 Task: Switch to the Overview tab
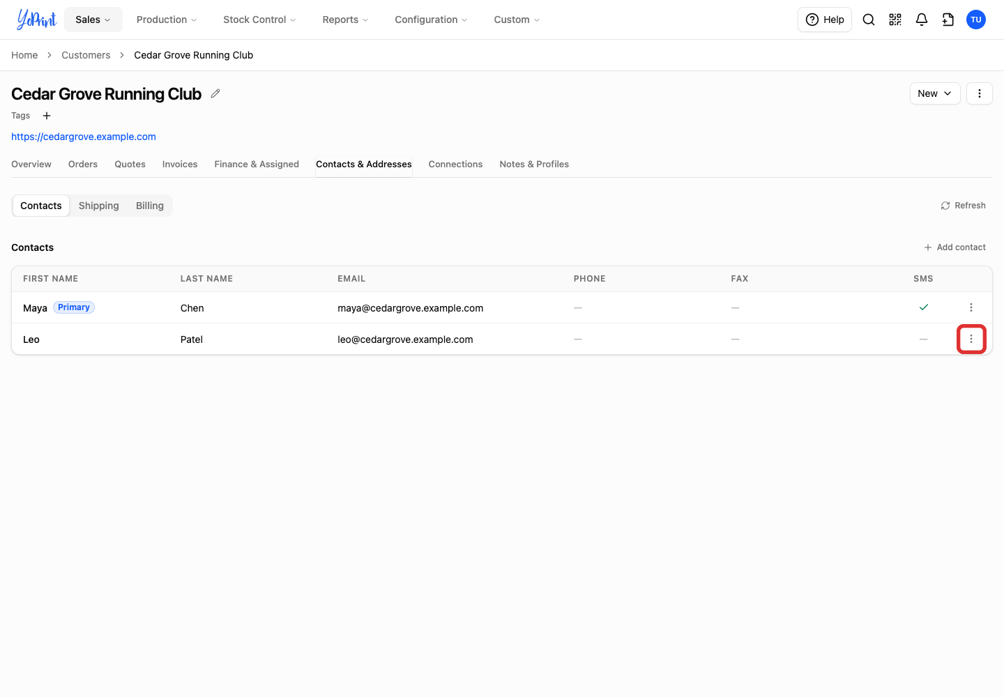click(x=31, y=164)
